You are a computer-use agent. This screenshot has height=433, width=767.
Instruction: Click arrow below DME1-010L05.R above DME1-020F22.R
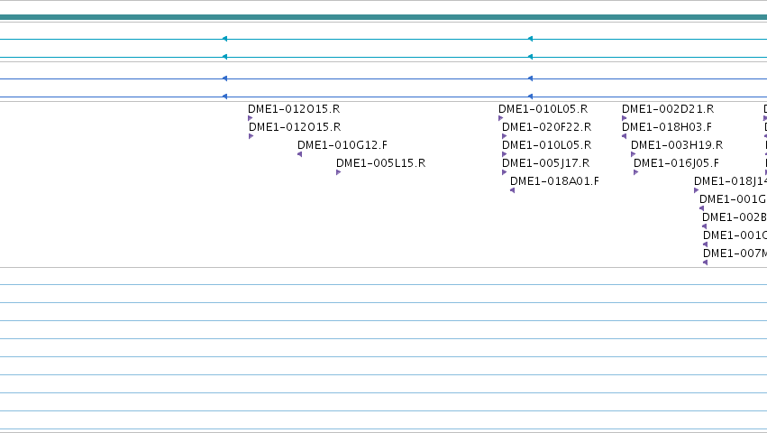pos(501,118)
